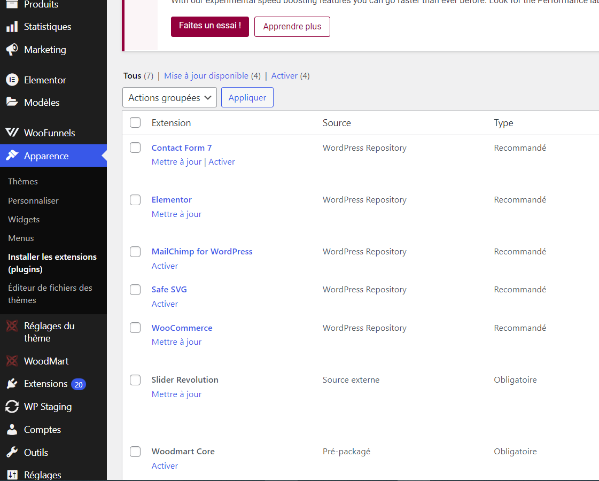Click the Outils wrench icon
Screen dimensions: 599x481
(12, 452)
